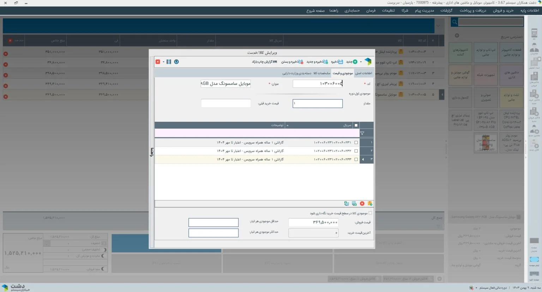Screen dimensions: 542x292
Task: Toggle the select-all checkbox in serial header
Action: click(x=356, y=125)
